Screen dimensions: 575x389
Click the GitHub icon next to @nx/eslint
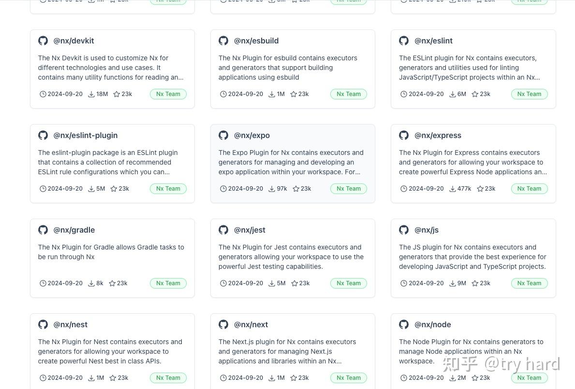404,41
